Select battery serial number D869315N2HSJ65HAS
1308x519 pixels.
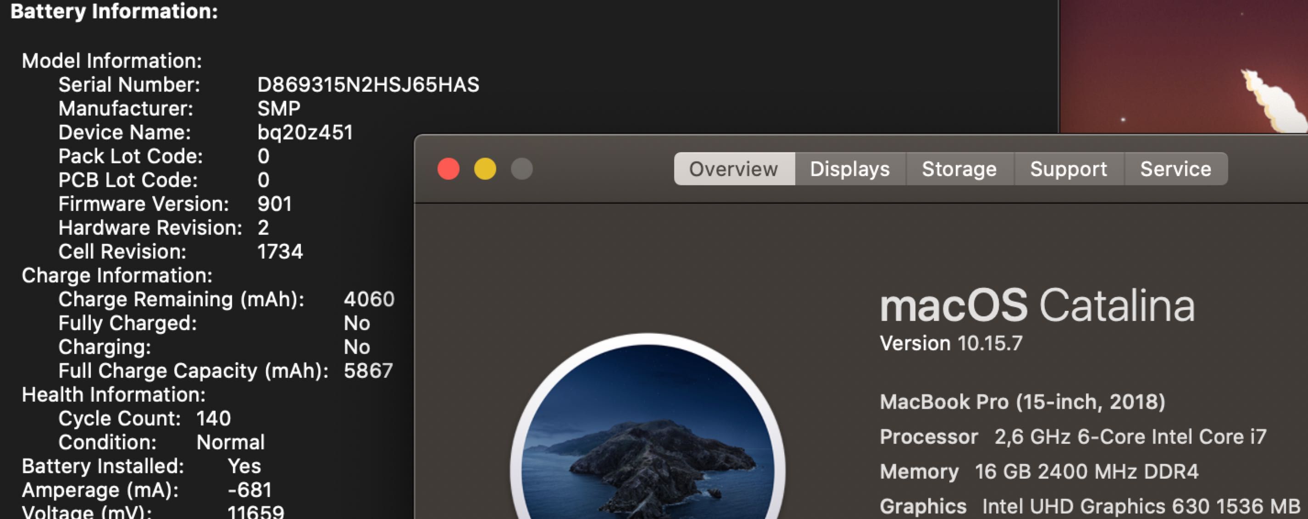(x=368, y=84)
